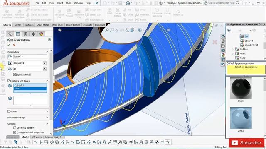Expand the Glass appearance folder

click(x=233, y=53)
